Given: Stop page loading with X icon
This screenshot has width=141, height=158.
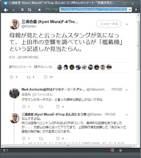Looking at the screenshot, I should tap(22, 10).
